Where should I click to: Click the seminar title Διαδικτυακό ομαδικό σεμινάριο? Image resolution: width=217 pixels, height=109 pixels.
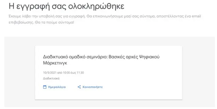(75, 57)
